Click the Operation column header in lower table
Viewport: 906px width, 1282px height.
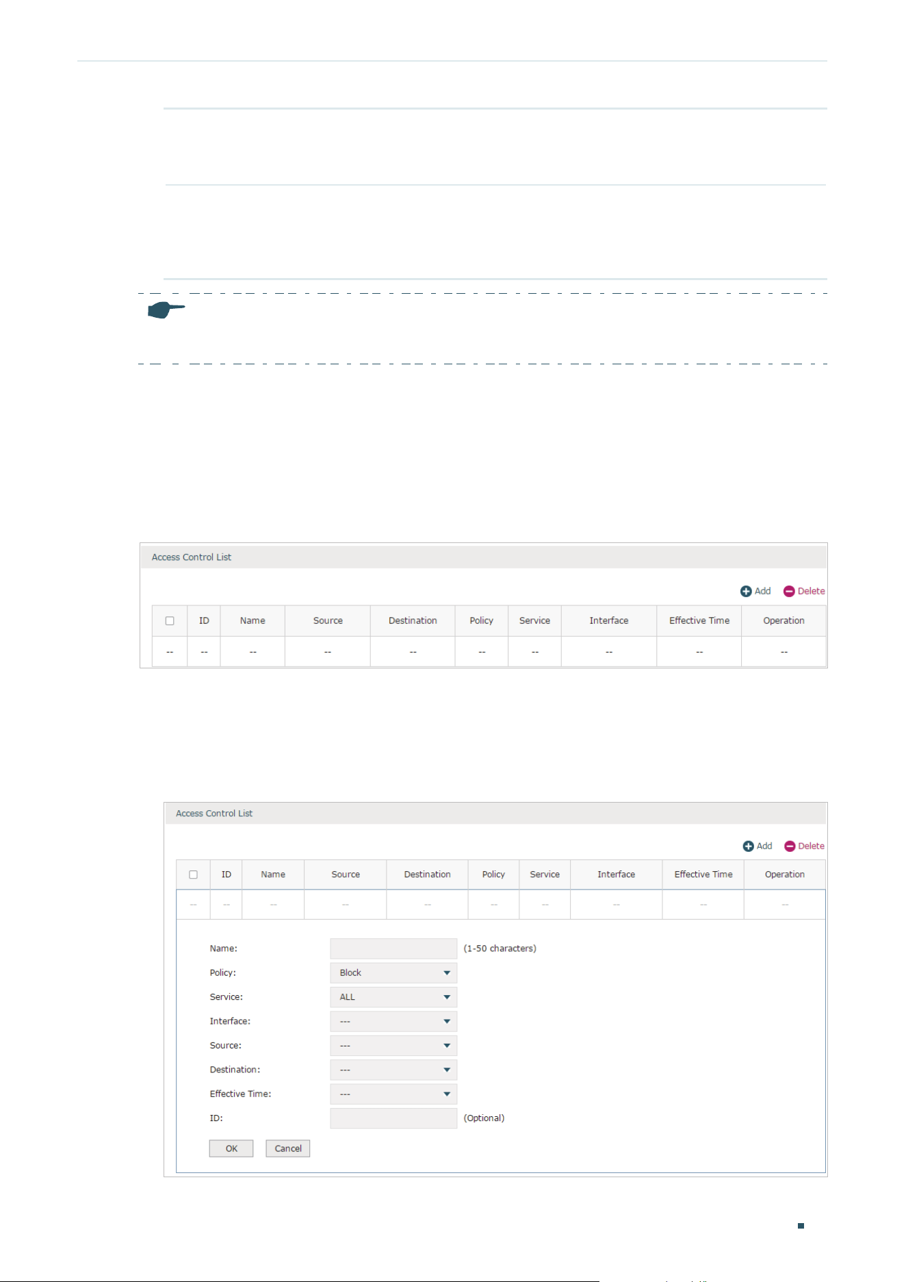785,875
